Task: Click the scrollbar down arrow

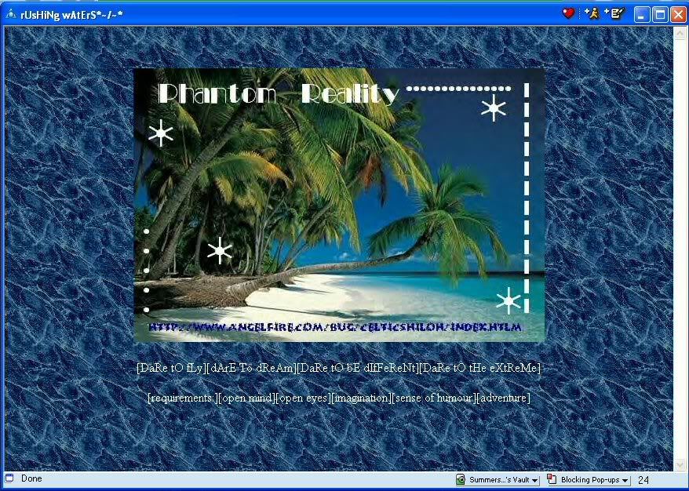Action: point(680,464)
